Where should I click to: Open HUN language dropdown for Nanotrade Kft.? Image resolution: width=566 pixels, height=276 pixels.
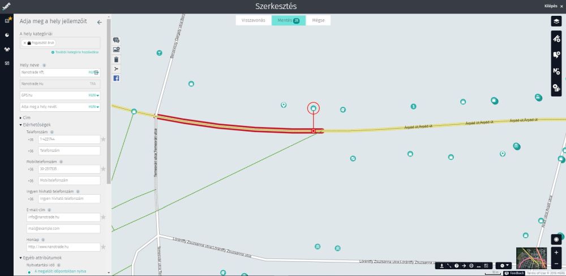pyautogui.click(x=94, y=72)
